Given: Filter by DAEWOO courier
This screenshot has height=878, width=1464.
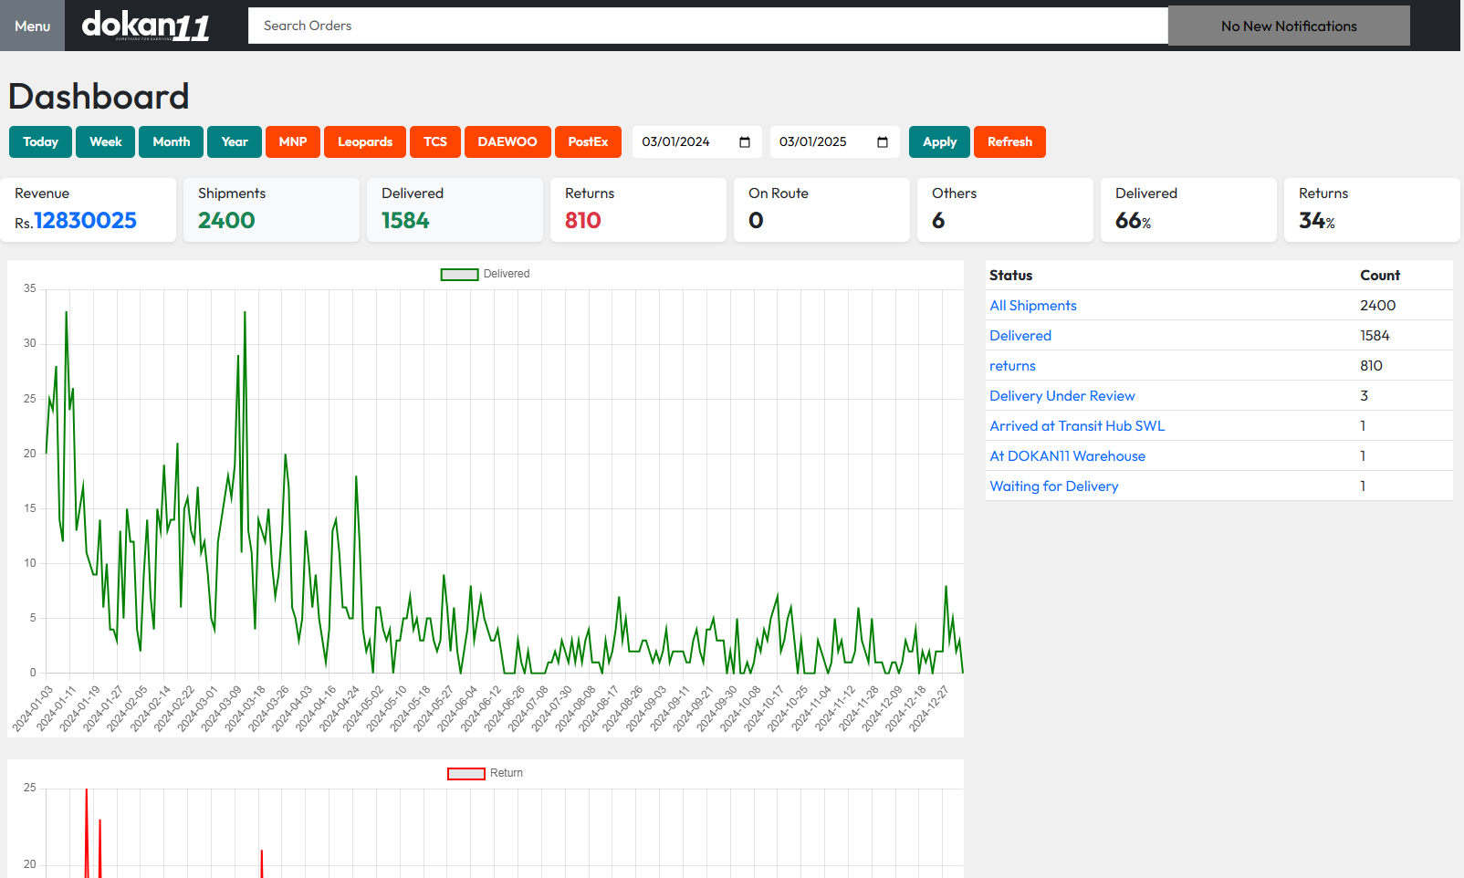Looking at the screenshot, I should [507, 142].
